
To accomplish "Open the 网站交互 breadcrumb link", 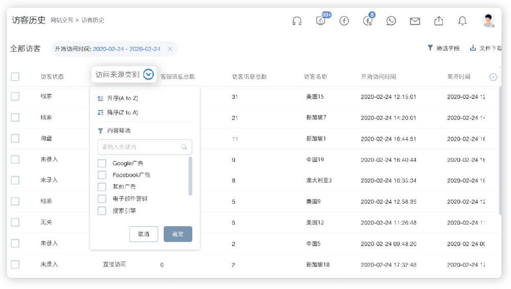I will point(62,20).
